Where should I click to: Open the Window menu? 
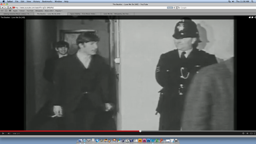pos(58,2)
